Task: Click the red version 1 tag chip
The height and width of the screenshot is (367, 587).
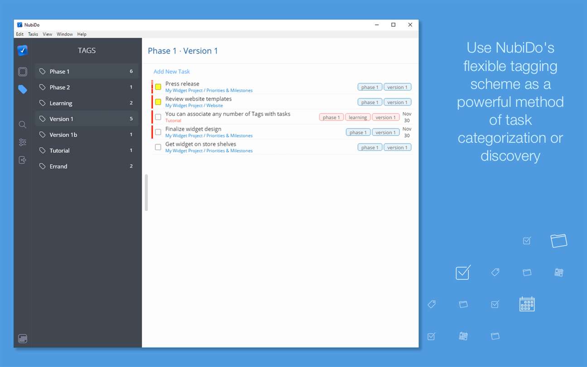Action: click(386, 117)
